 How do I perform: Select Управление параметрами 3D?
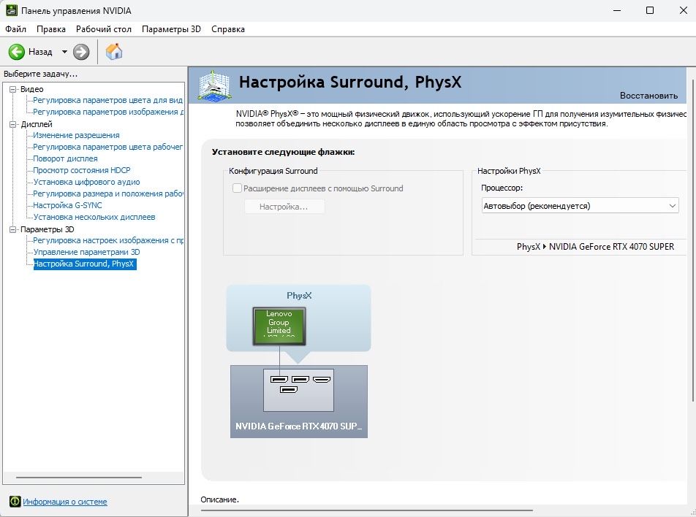pos(86,252)
